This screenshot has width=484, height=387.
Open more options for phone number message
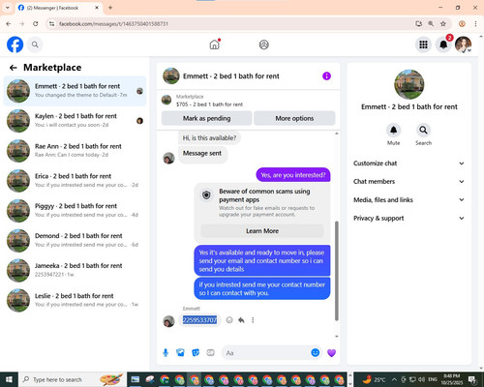253,320
